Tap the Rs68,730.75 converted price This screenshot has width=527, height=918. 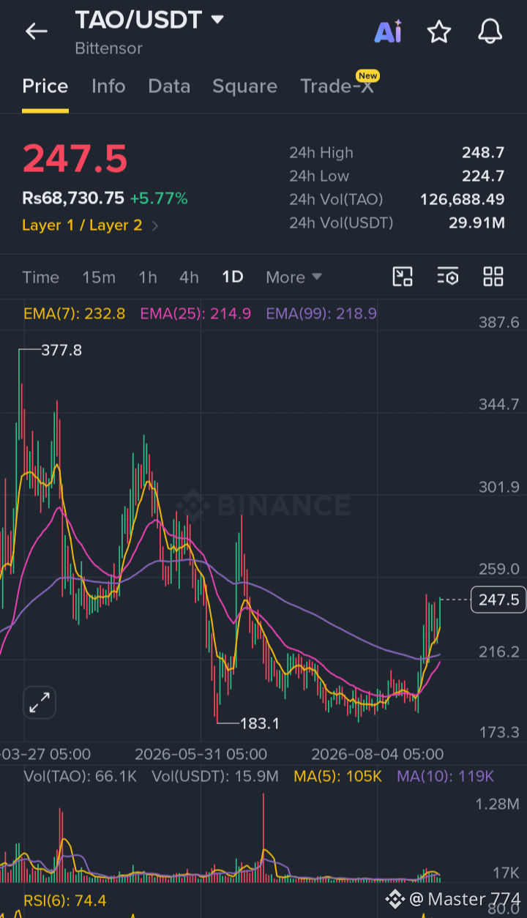coord(73,198)
